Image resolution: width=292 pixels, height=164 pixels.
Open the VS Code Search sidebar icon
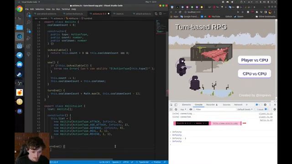28,22
